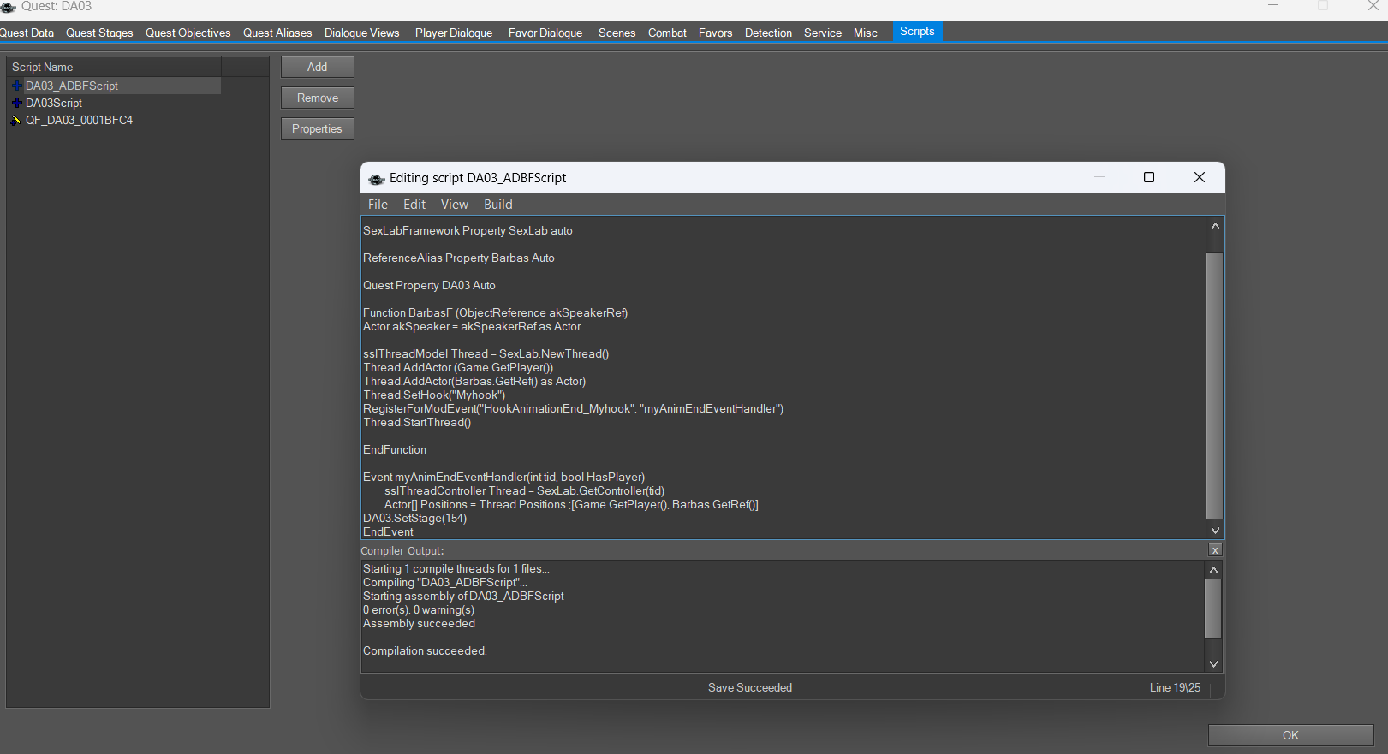Switch to the Favors tab

pyautogui.click(x=715, y=33)
